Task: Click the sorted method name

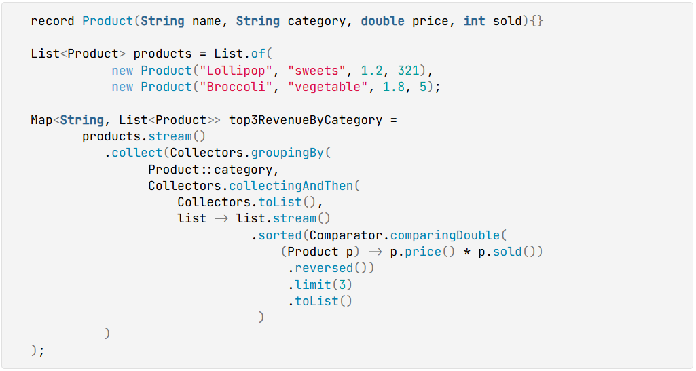Action: [280, 235]
